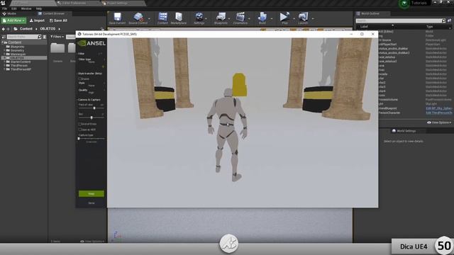454x255 pixels.
Task: Select the Geometry folder in the tree
Action: coord(17,50)
